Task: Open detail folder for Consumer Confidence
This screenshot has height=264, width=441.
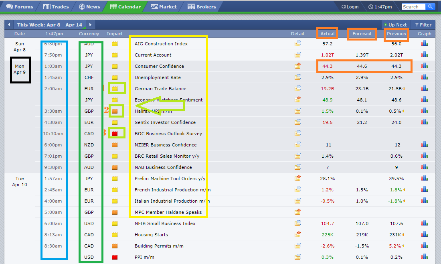Action: (297, 66)
